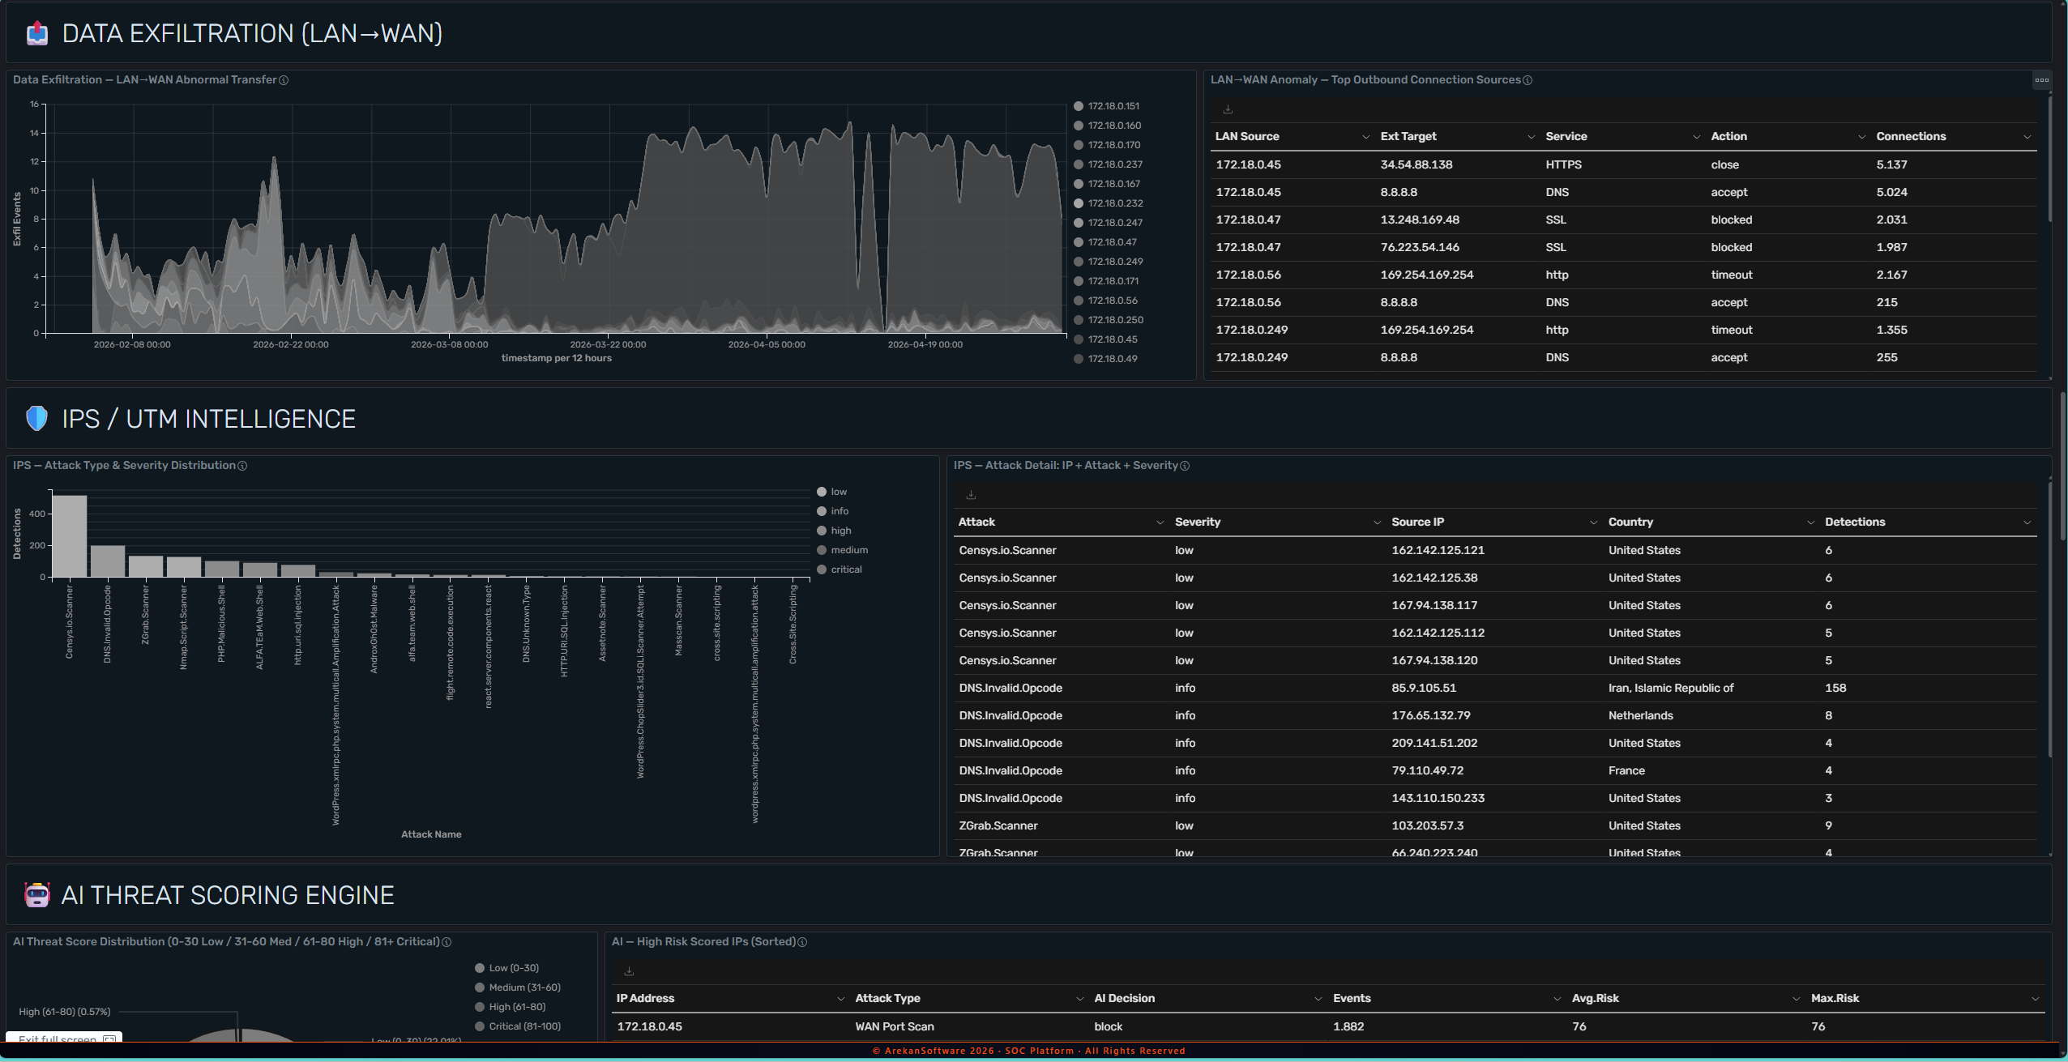Click the Connections value '5.024'
The image size is (2068, 1062).
coord(1891,192)
